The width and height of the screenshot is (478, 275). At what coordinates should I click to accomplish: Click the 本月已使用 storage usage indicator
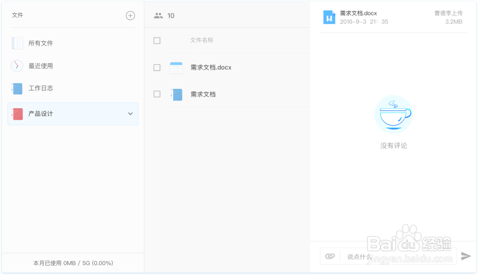pyautogui.click(x=72, y=263)
